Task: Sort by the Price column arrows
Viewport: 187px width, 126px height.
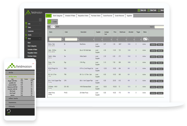Action: (x=117, y=39)
